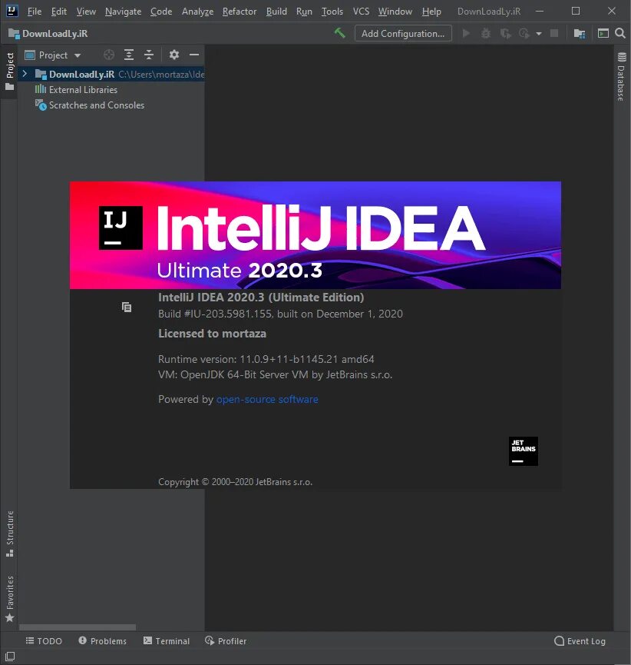Click Add Configuration button

[403, 34]
